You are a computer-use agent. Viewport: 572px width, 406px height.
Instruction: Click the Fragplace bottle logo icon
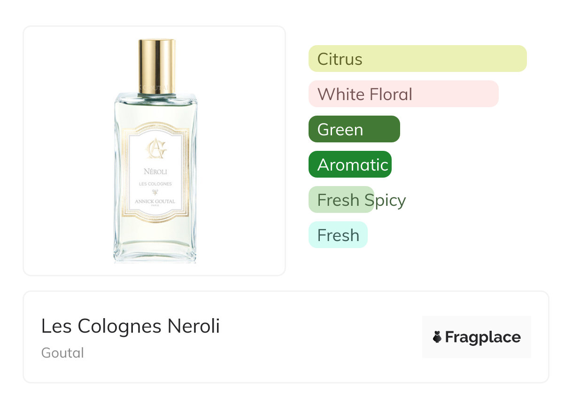[437, 337]
